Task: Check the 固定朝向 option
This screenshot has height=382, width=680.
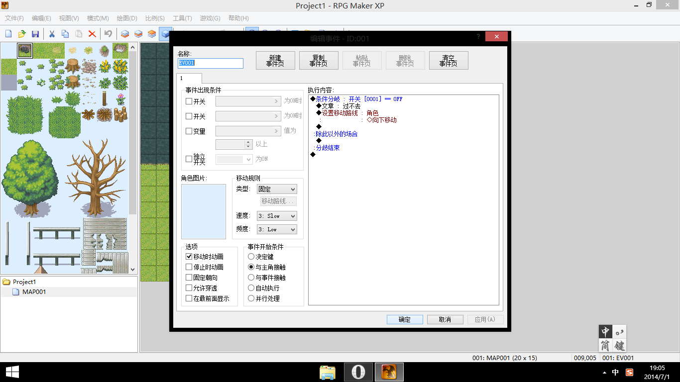Action: click(189, 278)
